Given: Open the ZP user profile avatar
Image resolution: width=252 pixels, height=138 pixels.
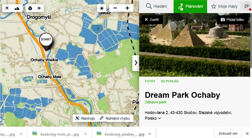Looking at the screenshot, I should click(x=247, y=6).
